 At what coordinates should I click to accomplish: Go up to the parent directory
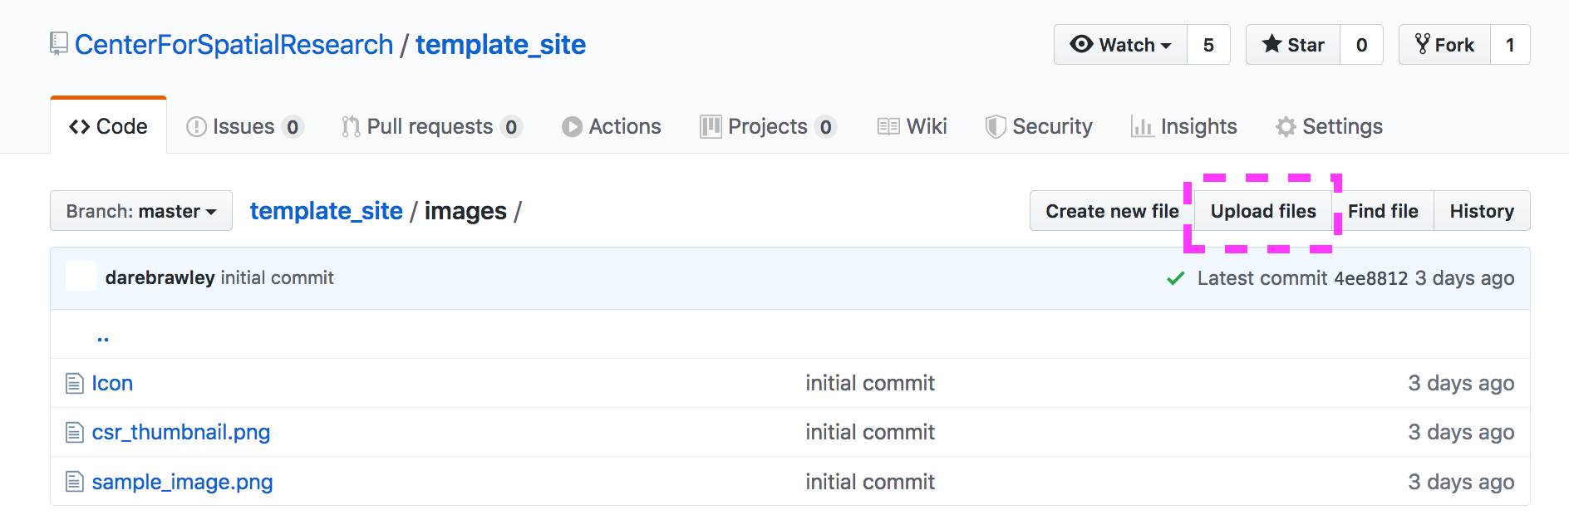point(103,336)
